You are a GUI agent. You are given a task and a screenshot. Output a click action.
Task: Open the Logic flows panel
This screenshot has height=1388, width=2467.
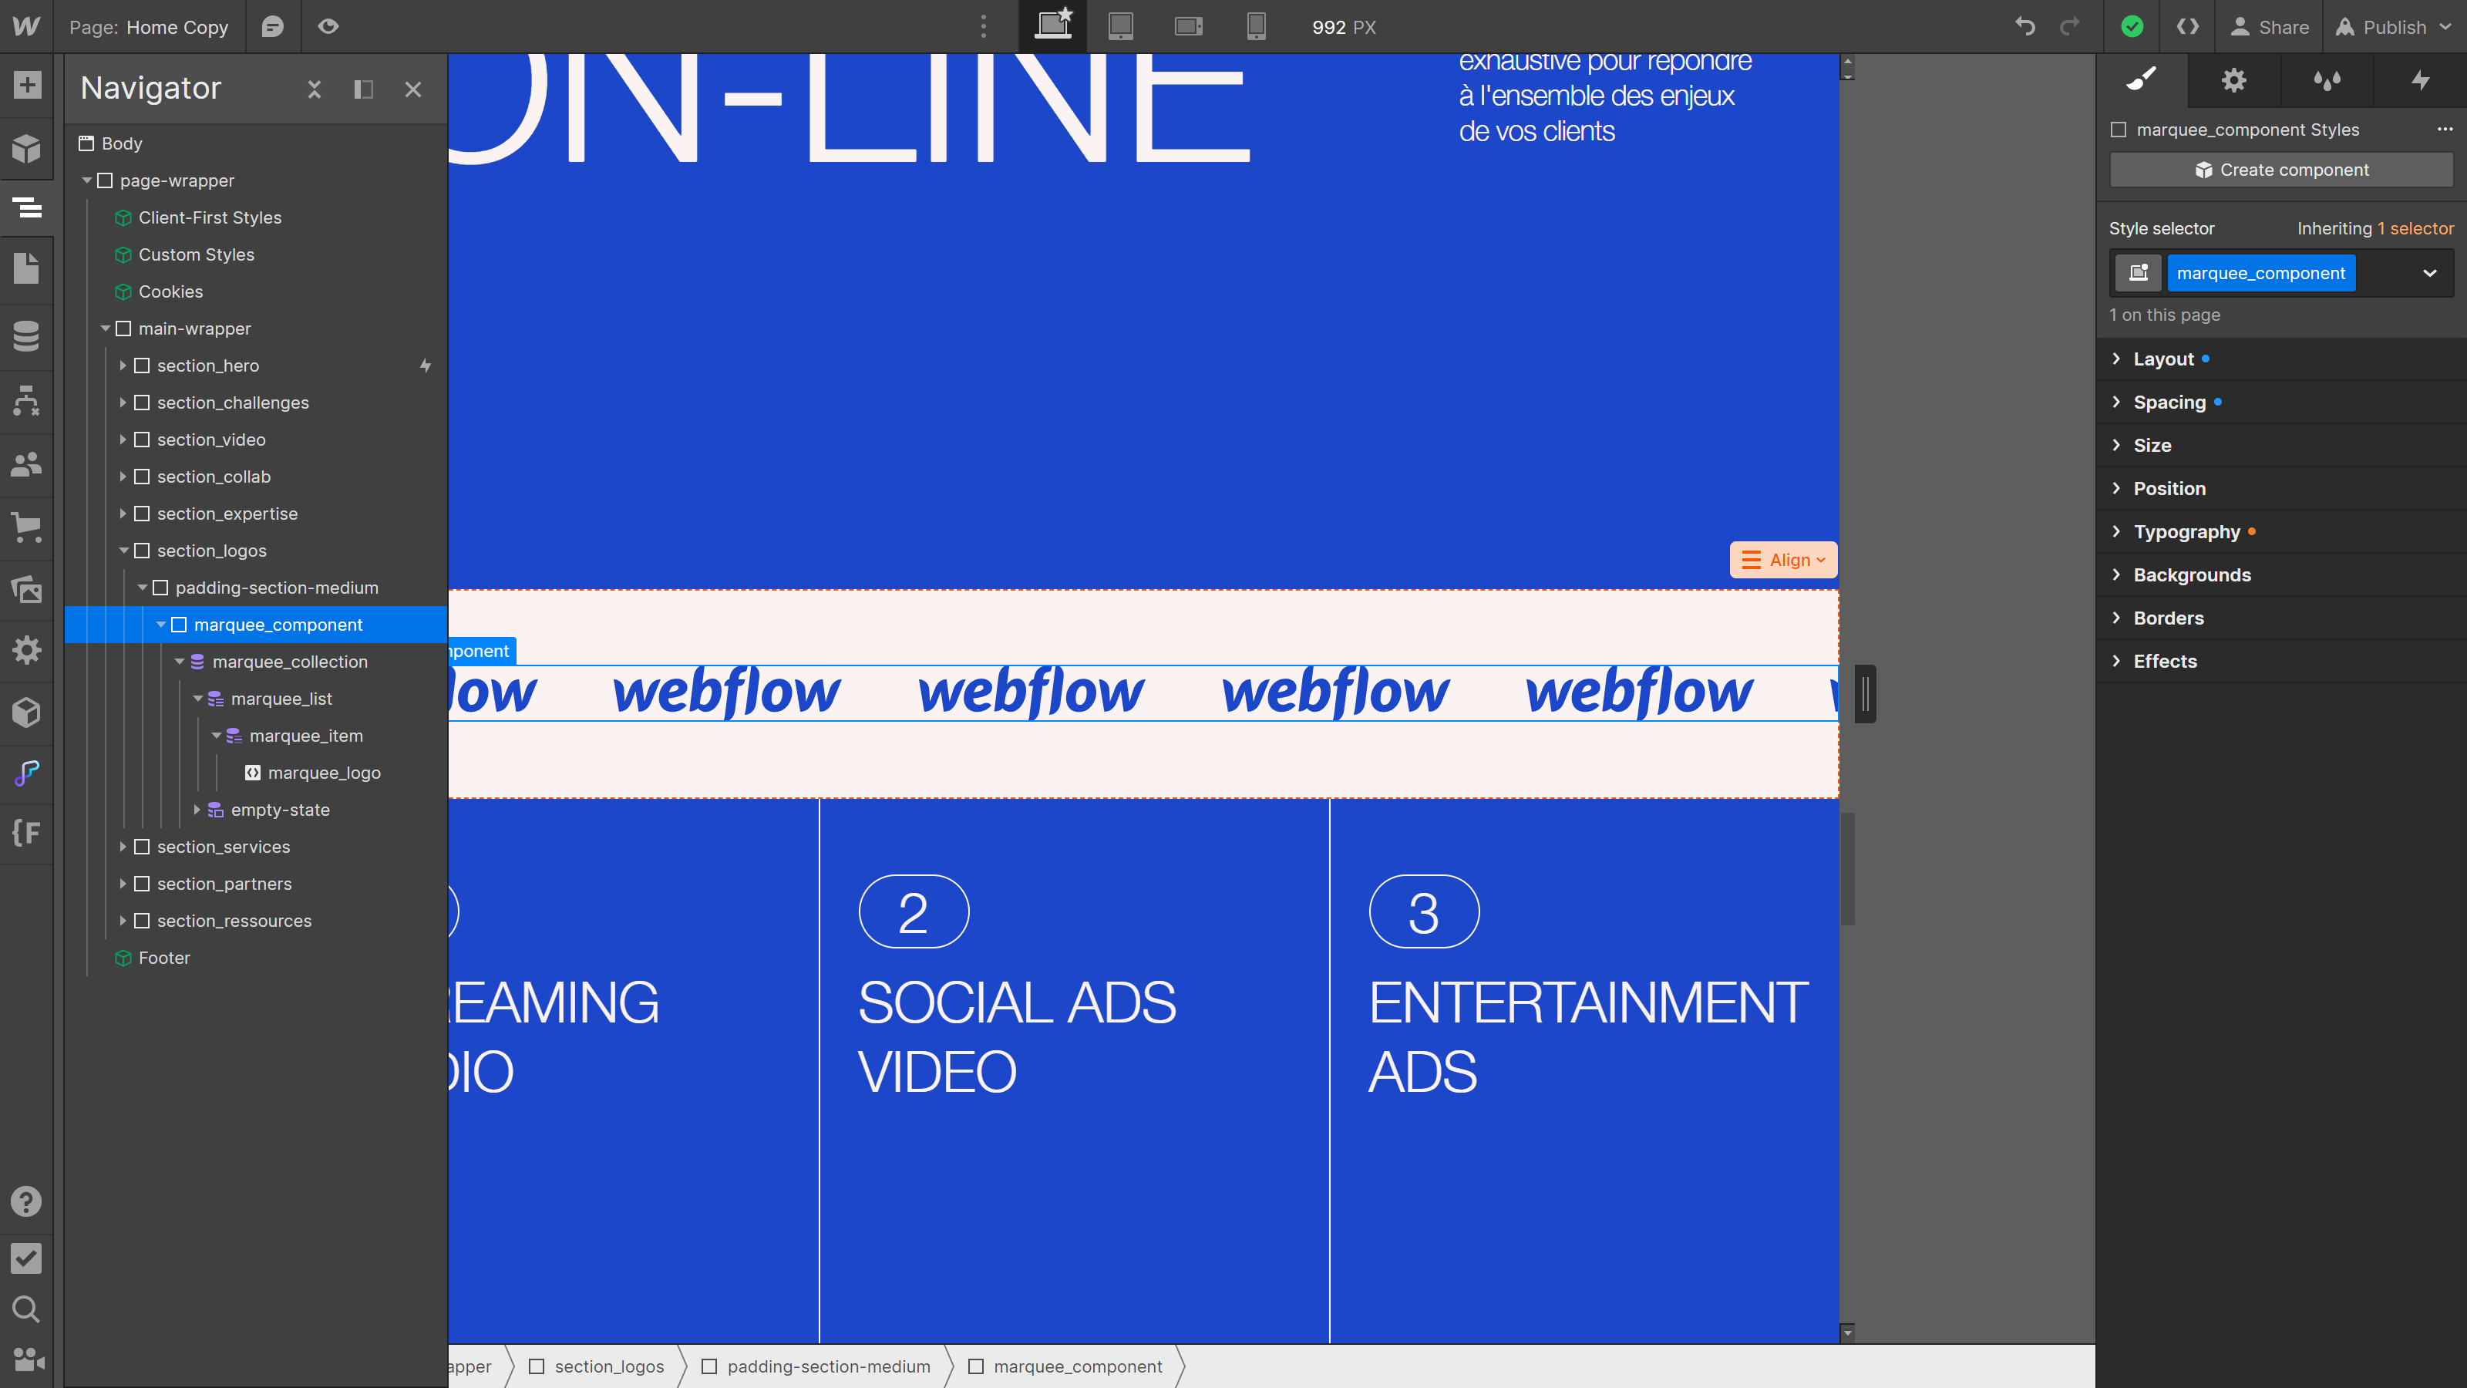tap(26, 400)
